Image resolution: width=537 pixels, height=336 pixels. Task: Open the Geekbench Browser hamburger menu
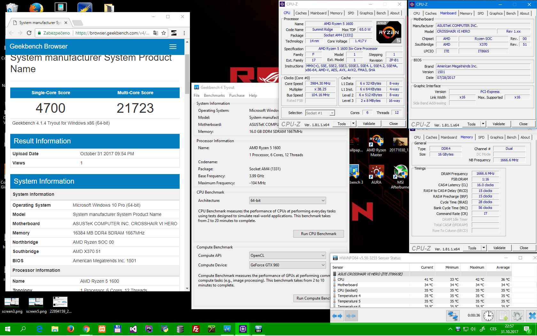pyautogui.click(x=173, y=47)
